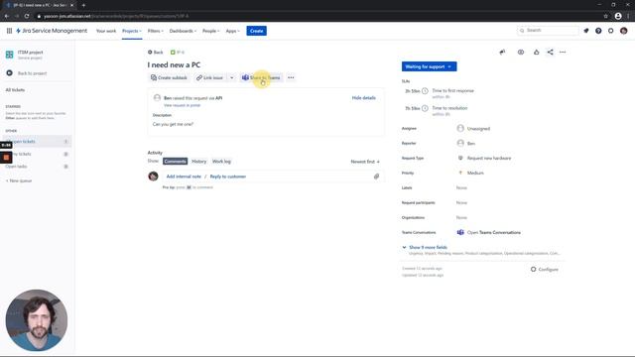Click Add internal note
This screenshot has width=635, height=357.
pos(184,177)
